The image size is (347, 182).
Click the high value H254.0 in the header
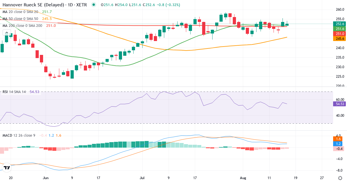(121, 5)
